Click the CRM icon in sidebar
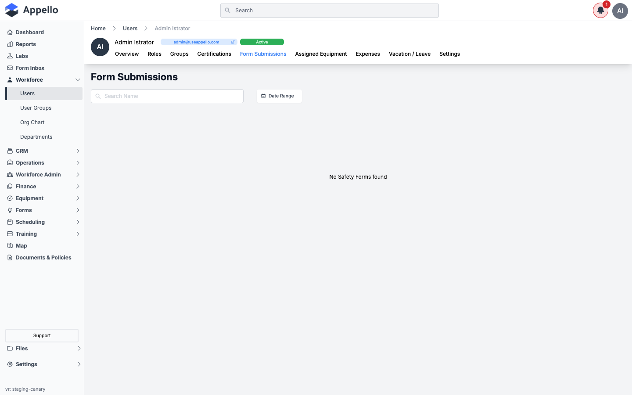632x403 pixels. point(10,151)
